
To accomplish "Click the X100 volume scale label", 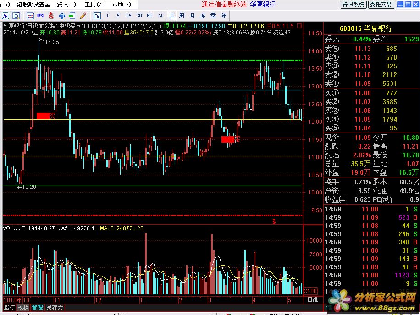I will (x=311, y=291).
